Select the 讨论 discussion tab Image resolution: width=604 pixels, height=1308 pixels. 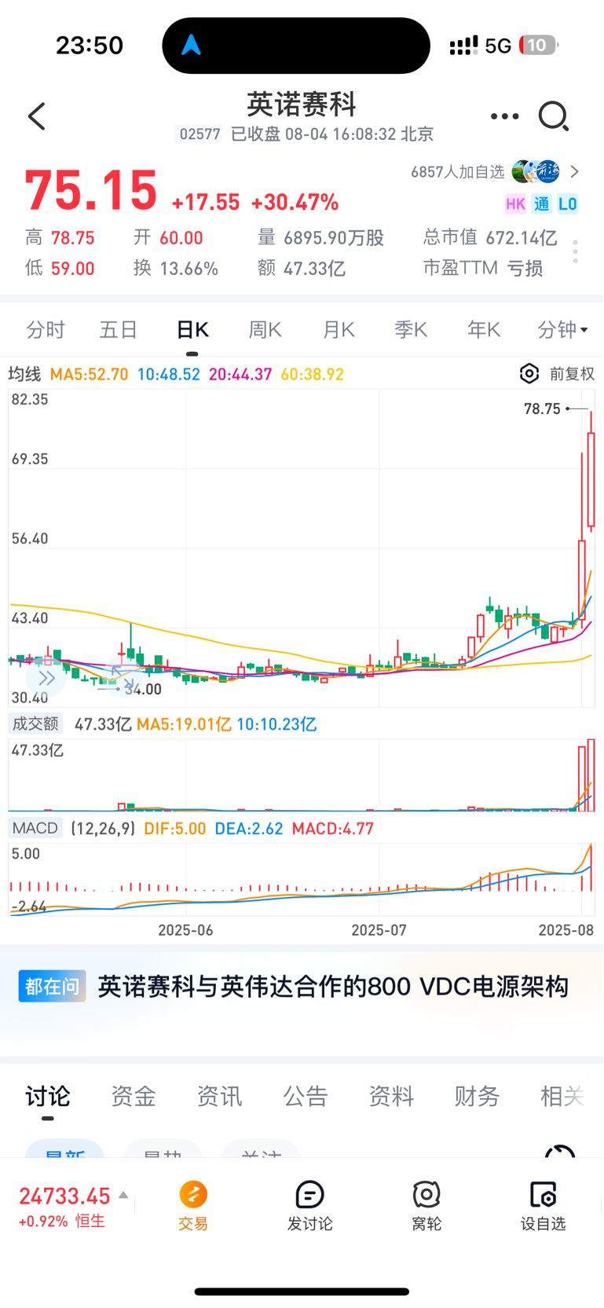point(48,1096)
